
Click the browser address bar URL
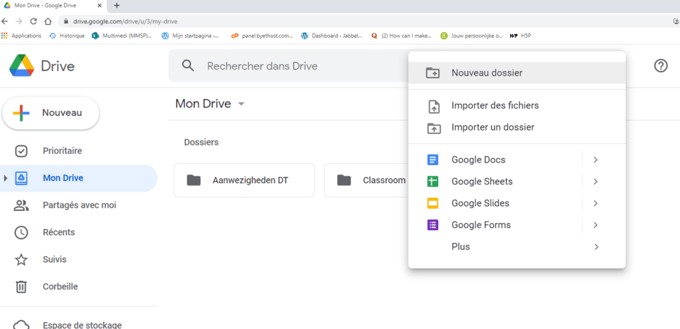[126, 21]
